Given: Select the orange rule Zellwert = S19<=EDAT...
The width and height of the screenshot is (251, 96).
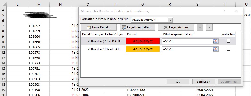Looking at the screenshot, I should [x=105, y=49].
